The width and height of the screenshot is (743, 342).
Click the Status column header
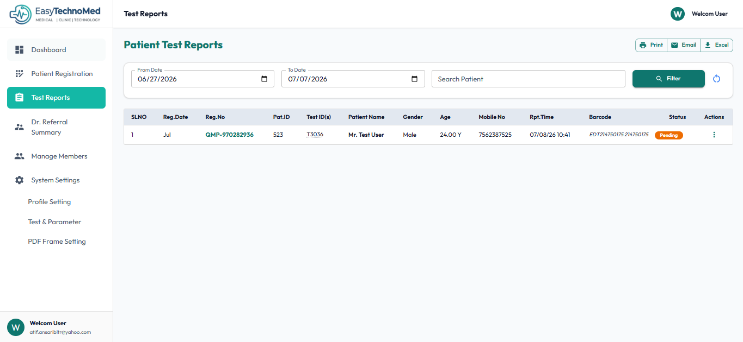(677, 117)
